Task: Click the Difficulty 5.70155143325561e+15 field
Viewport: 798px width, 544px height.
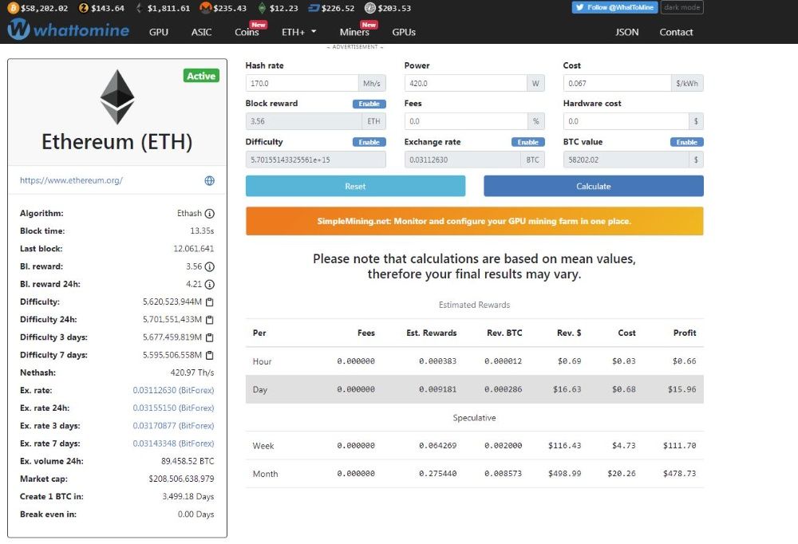Action: point(315,160)
